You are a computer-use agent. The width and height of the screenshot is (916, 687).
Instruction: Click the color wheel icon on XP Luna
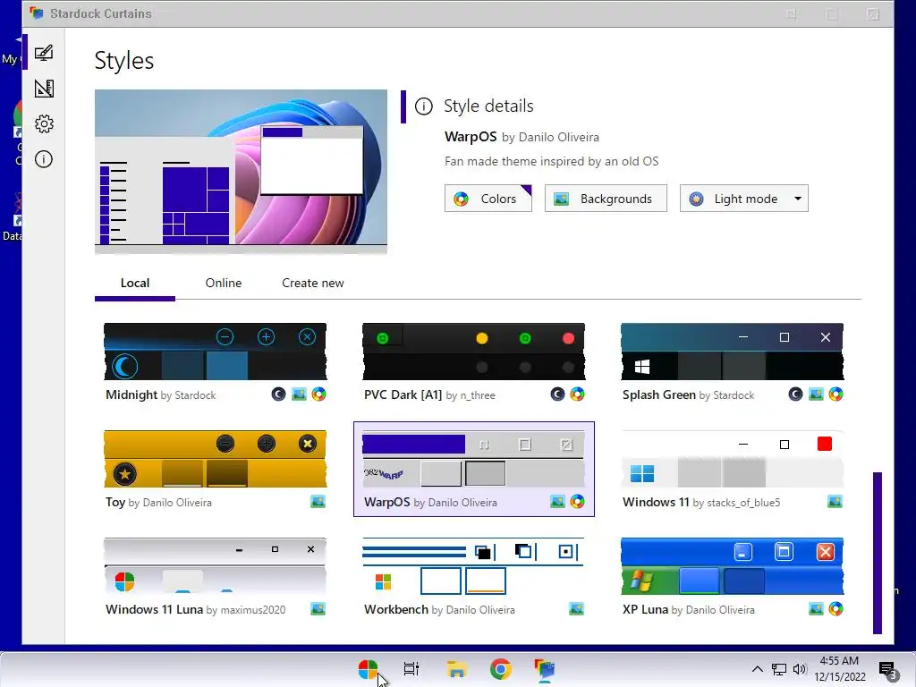point(836,609)
